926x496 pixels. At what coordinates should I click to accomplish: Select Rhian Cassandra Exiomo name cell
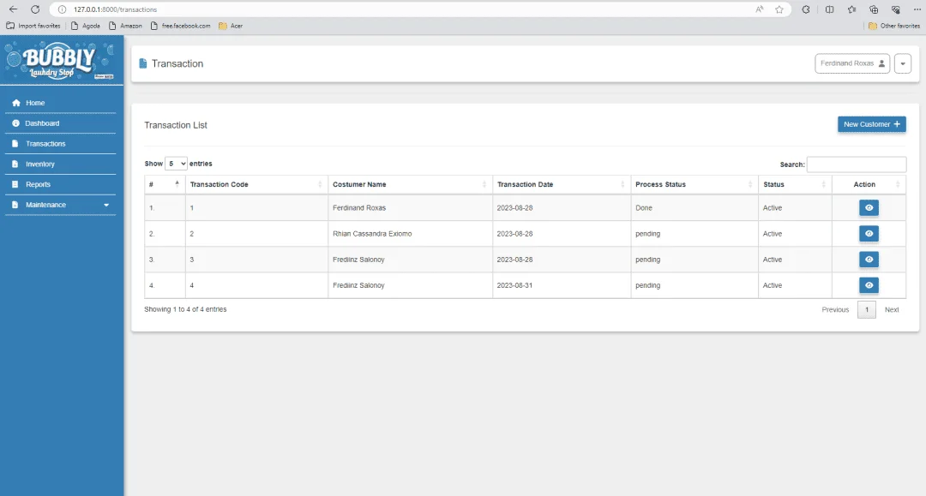click(410, 234)
